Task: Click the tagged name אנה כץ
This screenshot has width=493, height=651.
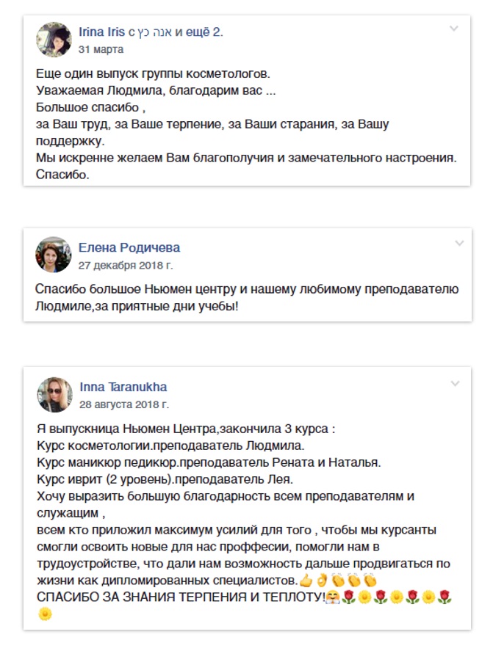Action: tap(155, 32)
